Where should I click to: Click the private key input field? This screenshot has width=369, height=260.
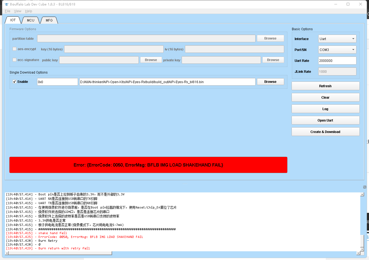[x=221, y=60]
